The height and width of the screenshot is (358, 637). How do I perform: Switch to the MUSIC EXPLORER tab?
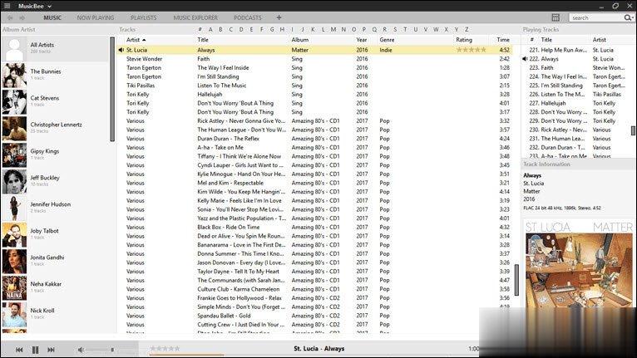tap(195, 17)
